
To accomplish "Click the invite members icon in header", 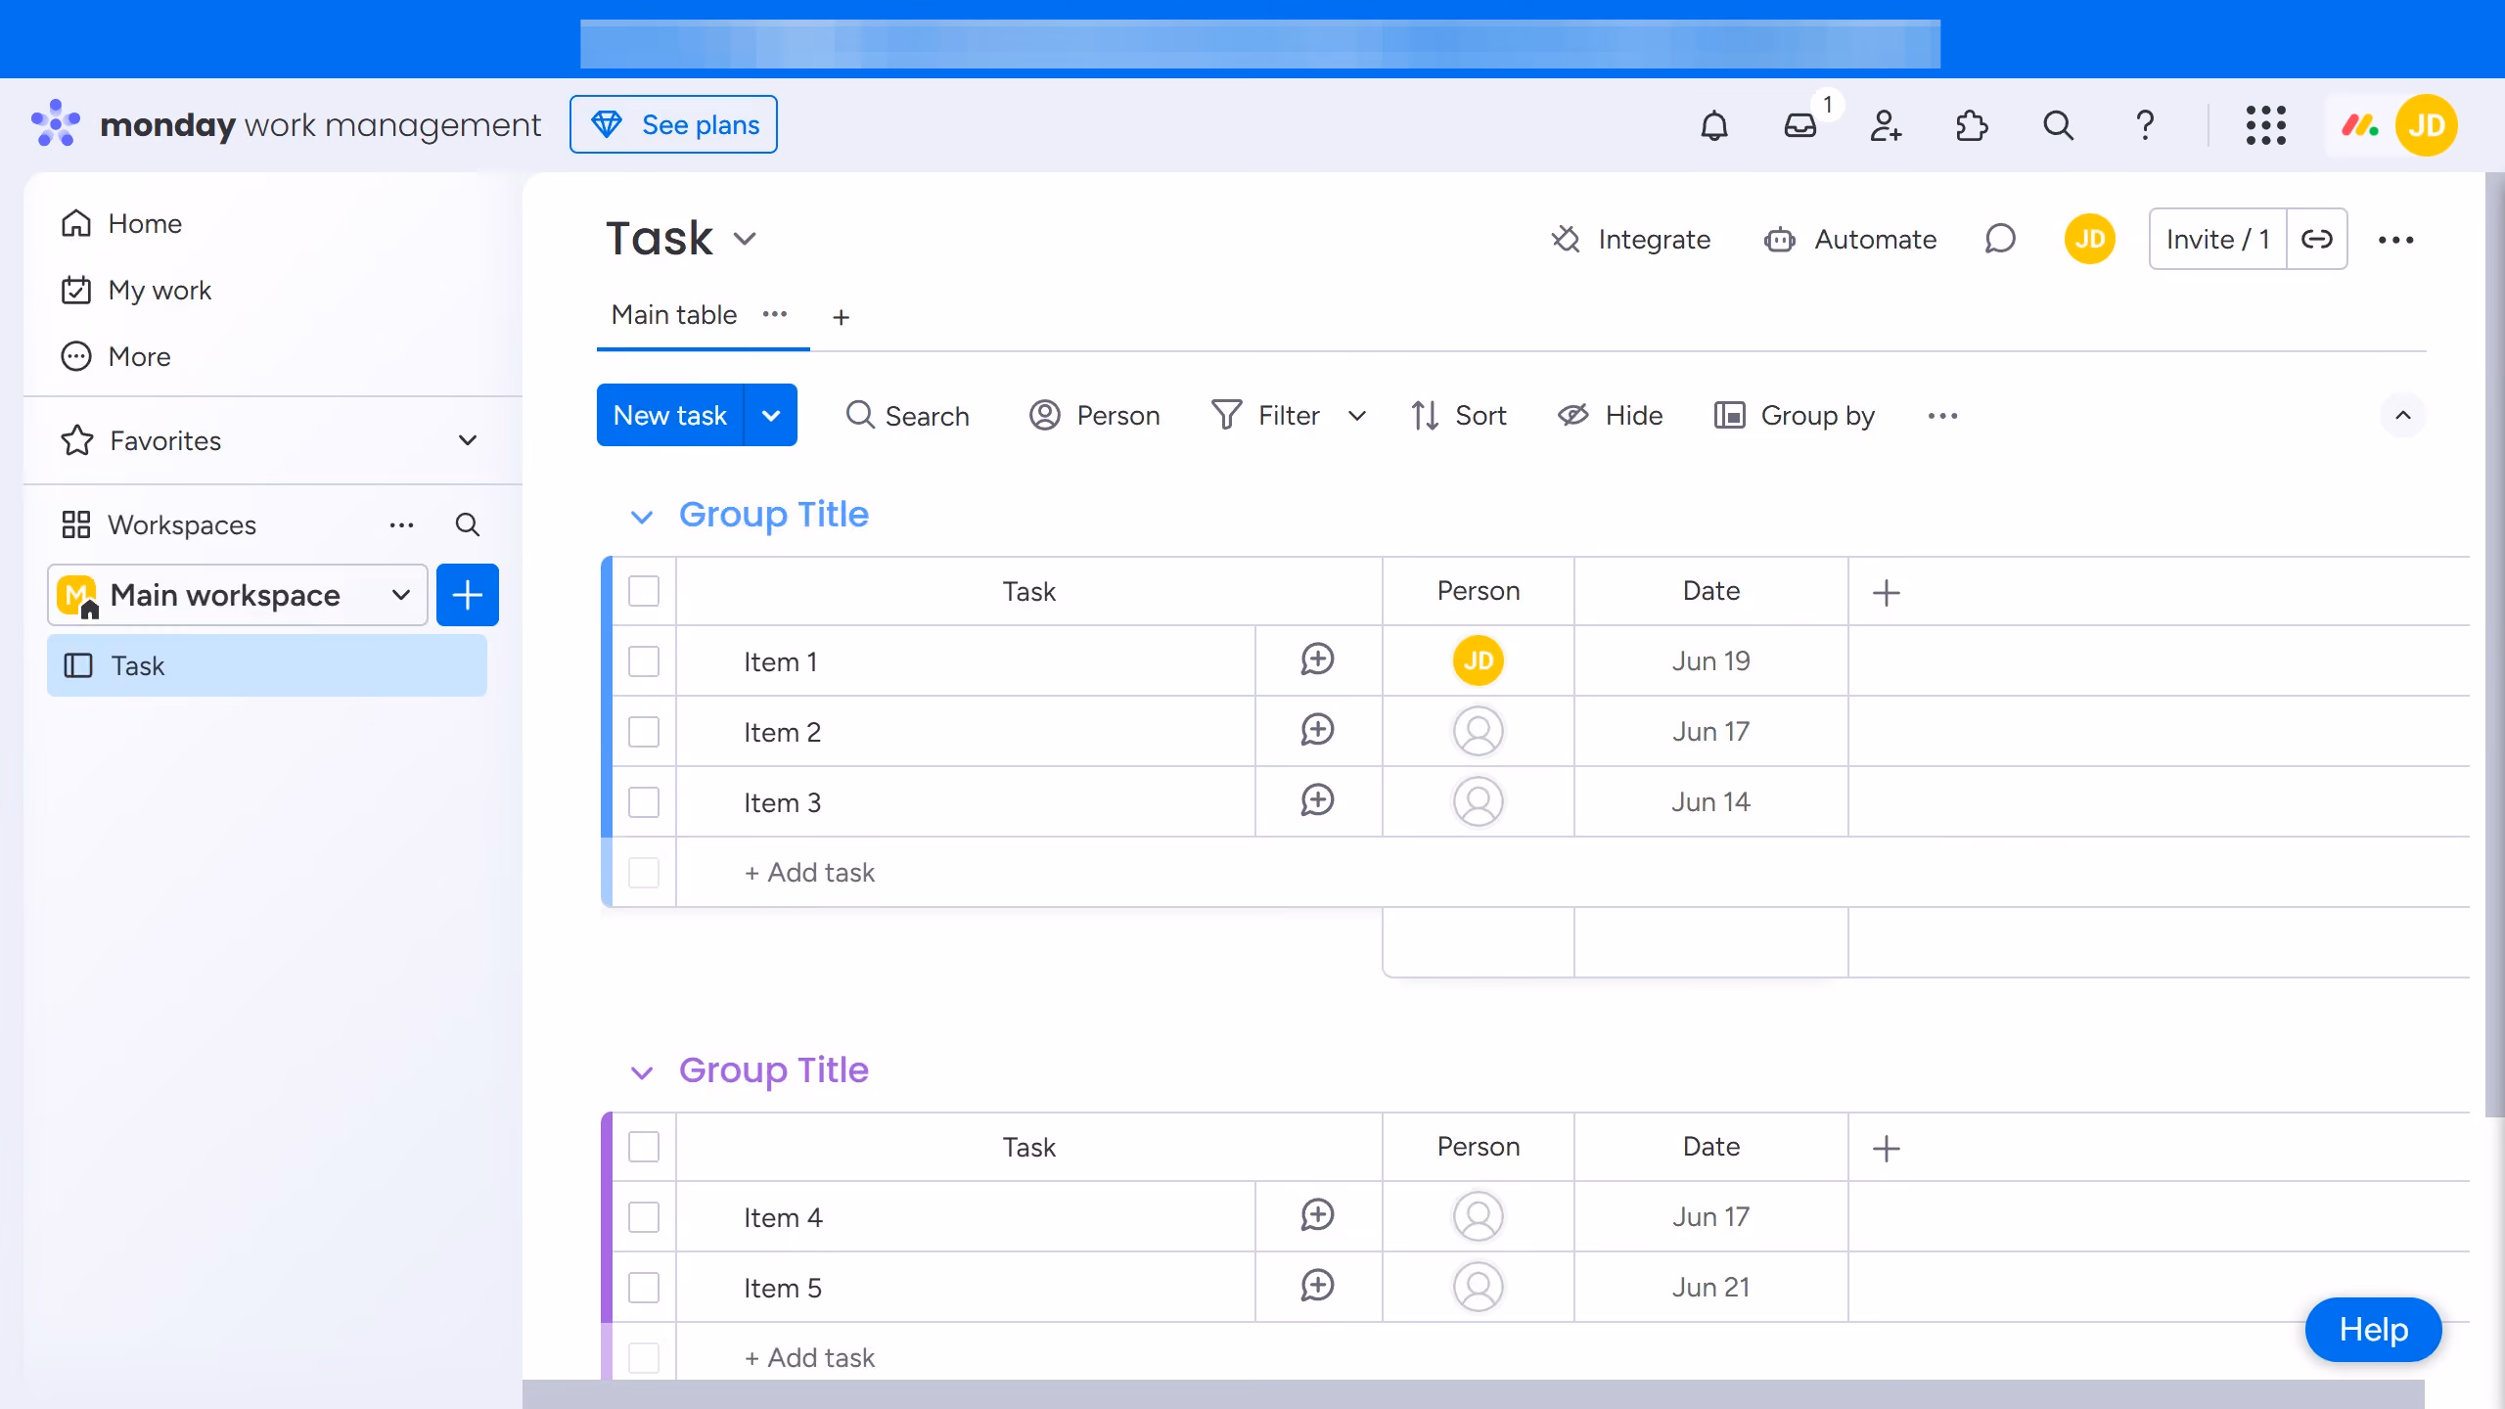I will (x=1886, y=125).
